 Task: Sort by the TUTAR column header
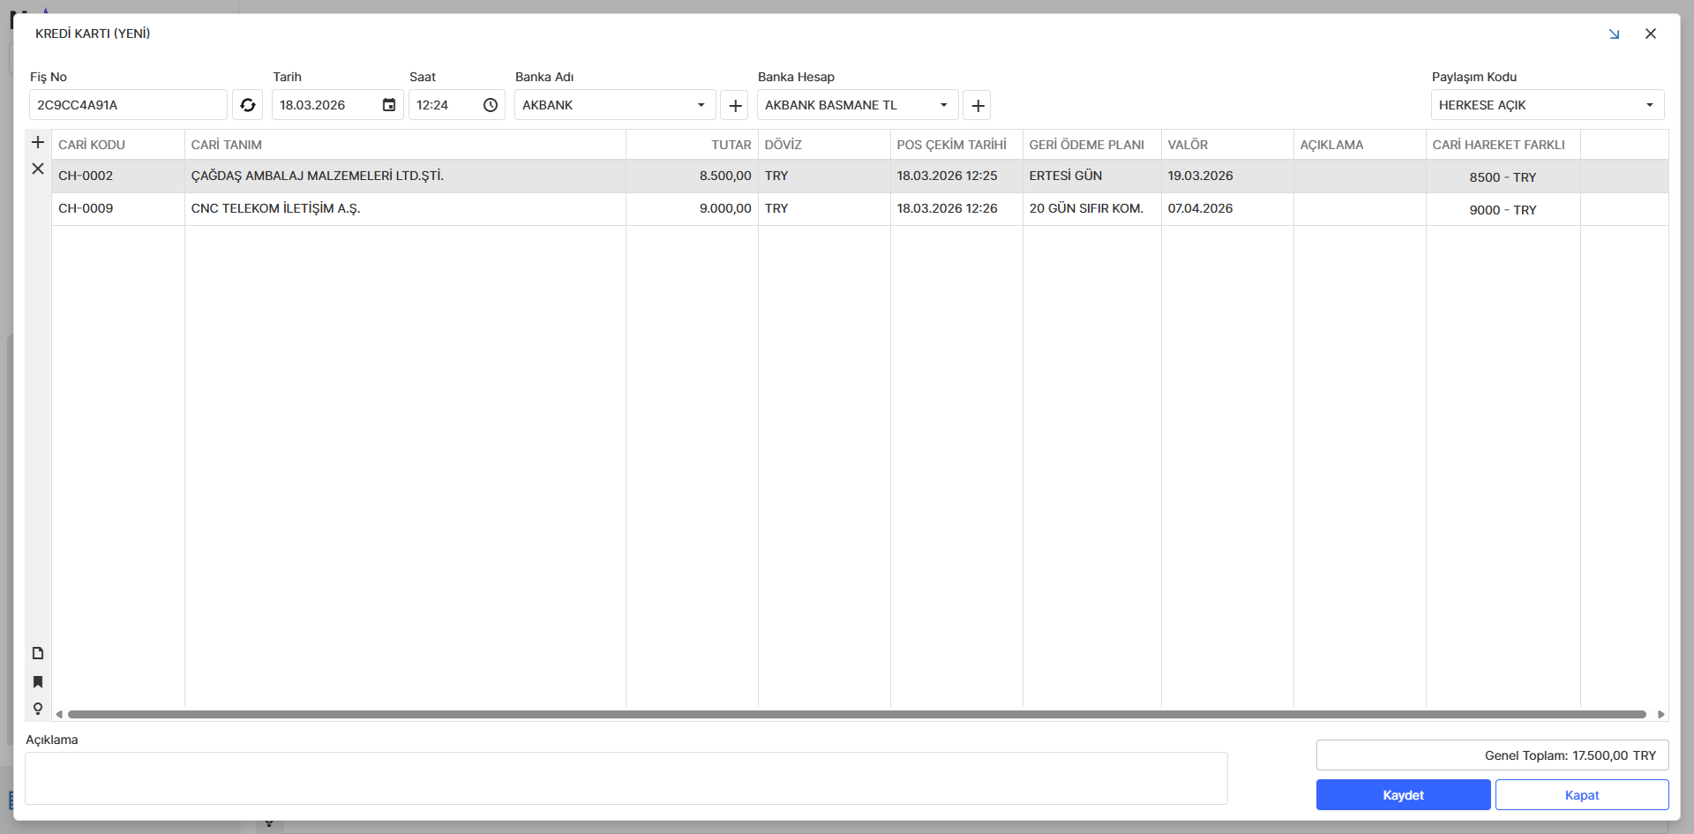tap(731, 145)
